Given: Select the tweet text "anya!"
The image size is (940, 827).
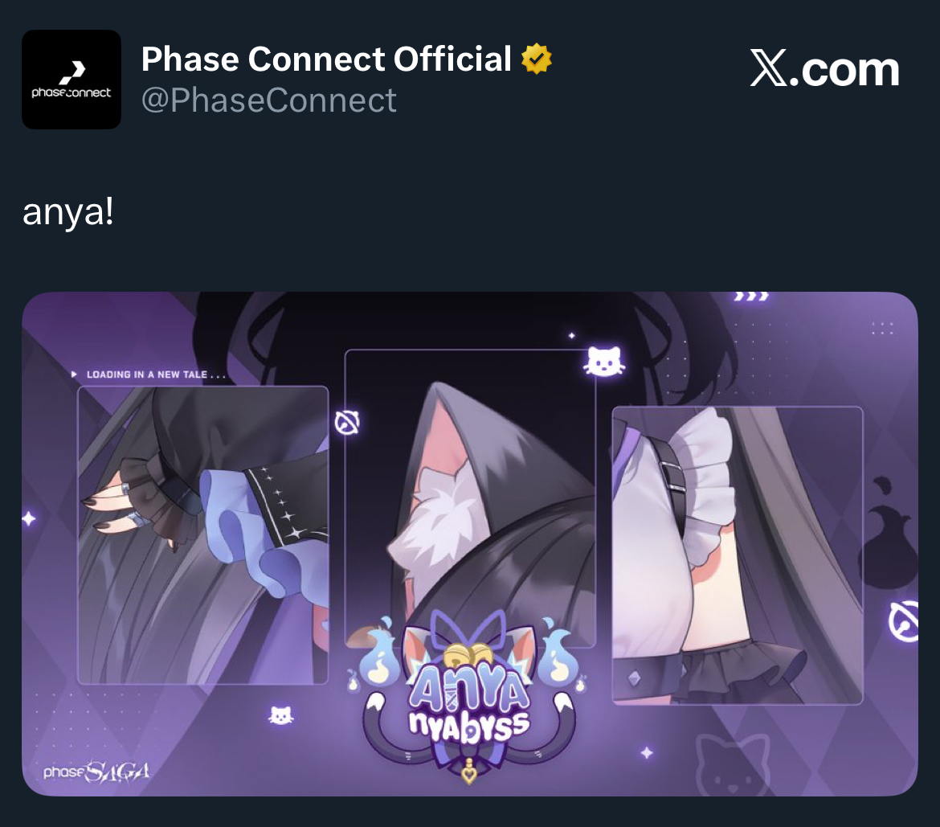Looking at the screenshot, I should click(67, 212).
